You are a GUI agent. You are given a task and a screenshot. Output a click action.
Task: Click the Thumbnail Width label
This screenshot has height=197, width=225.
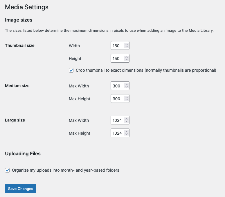coord(74,46)
